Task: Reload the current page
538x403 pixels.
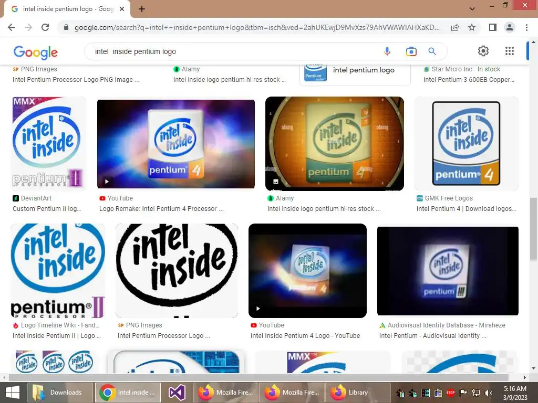Action: 45,27
